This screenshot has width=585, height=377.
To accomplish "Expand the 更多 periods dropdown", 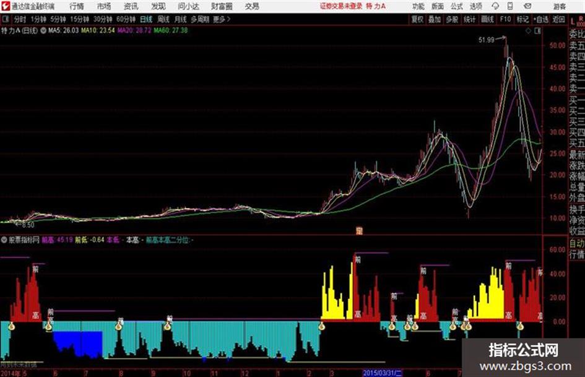I will (222, 19).
